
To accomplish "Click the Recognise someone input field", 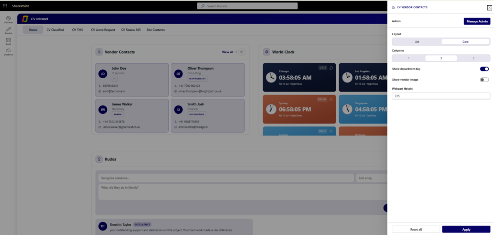I will 226,178.
